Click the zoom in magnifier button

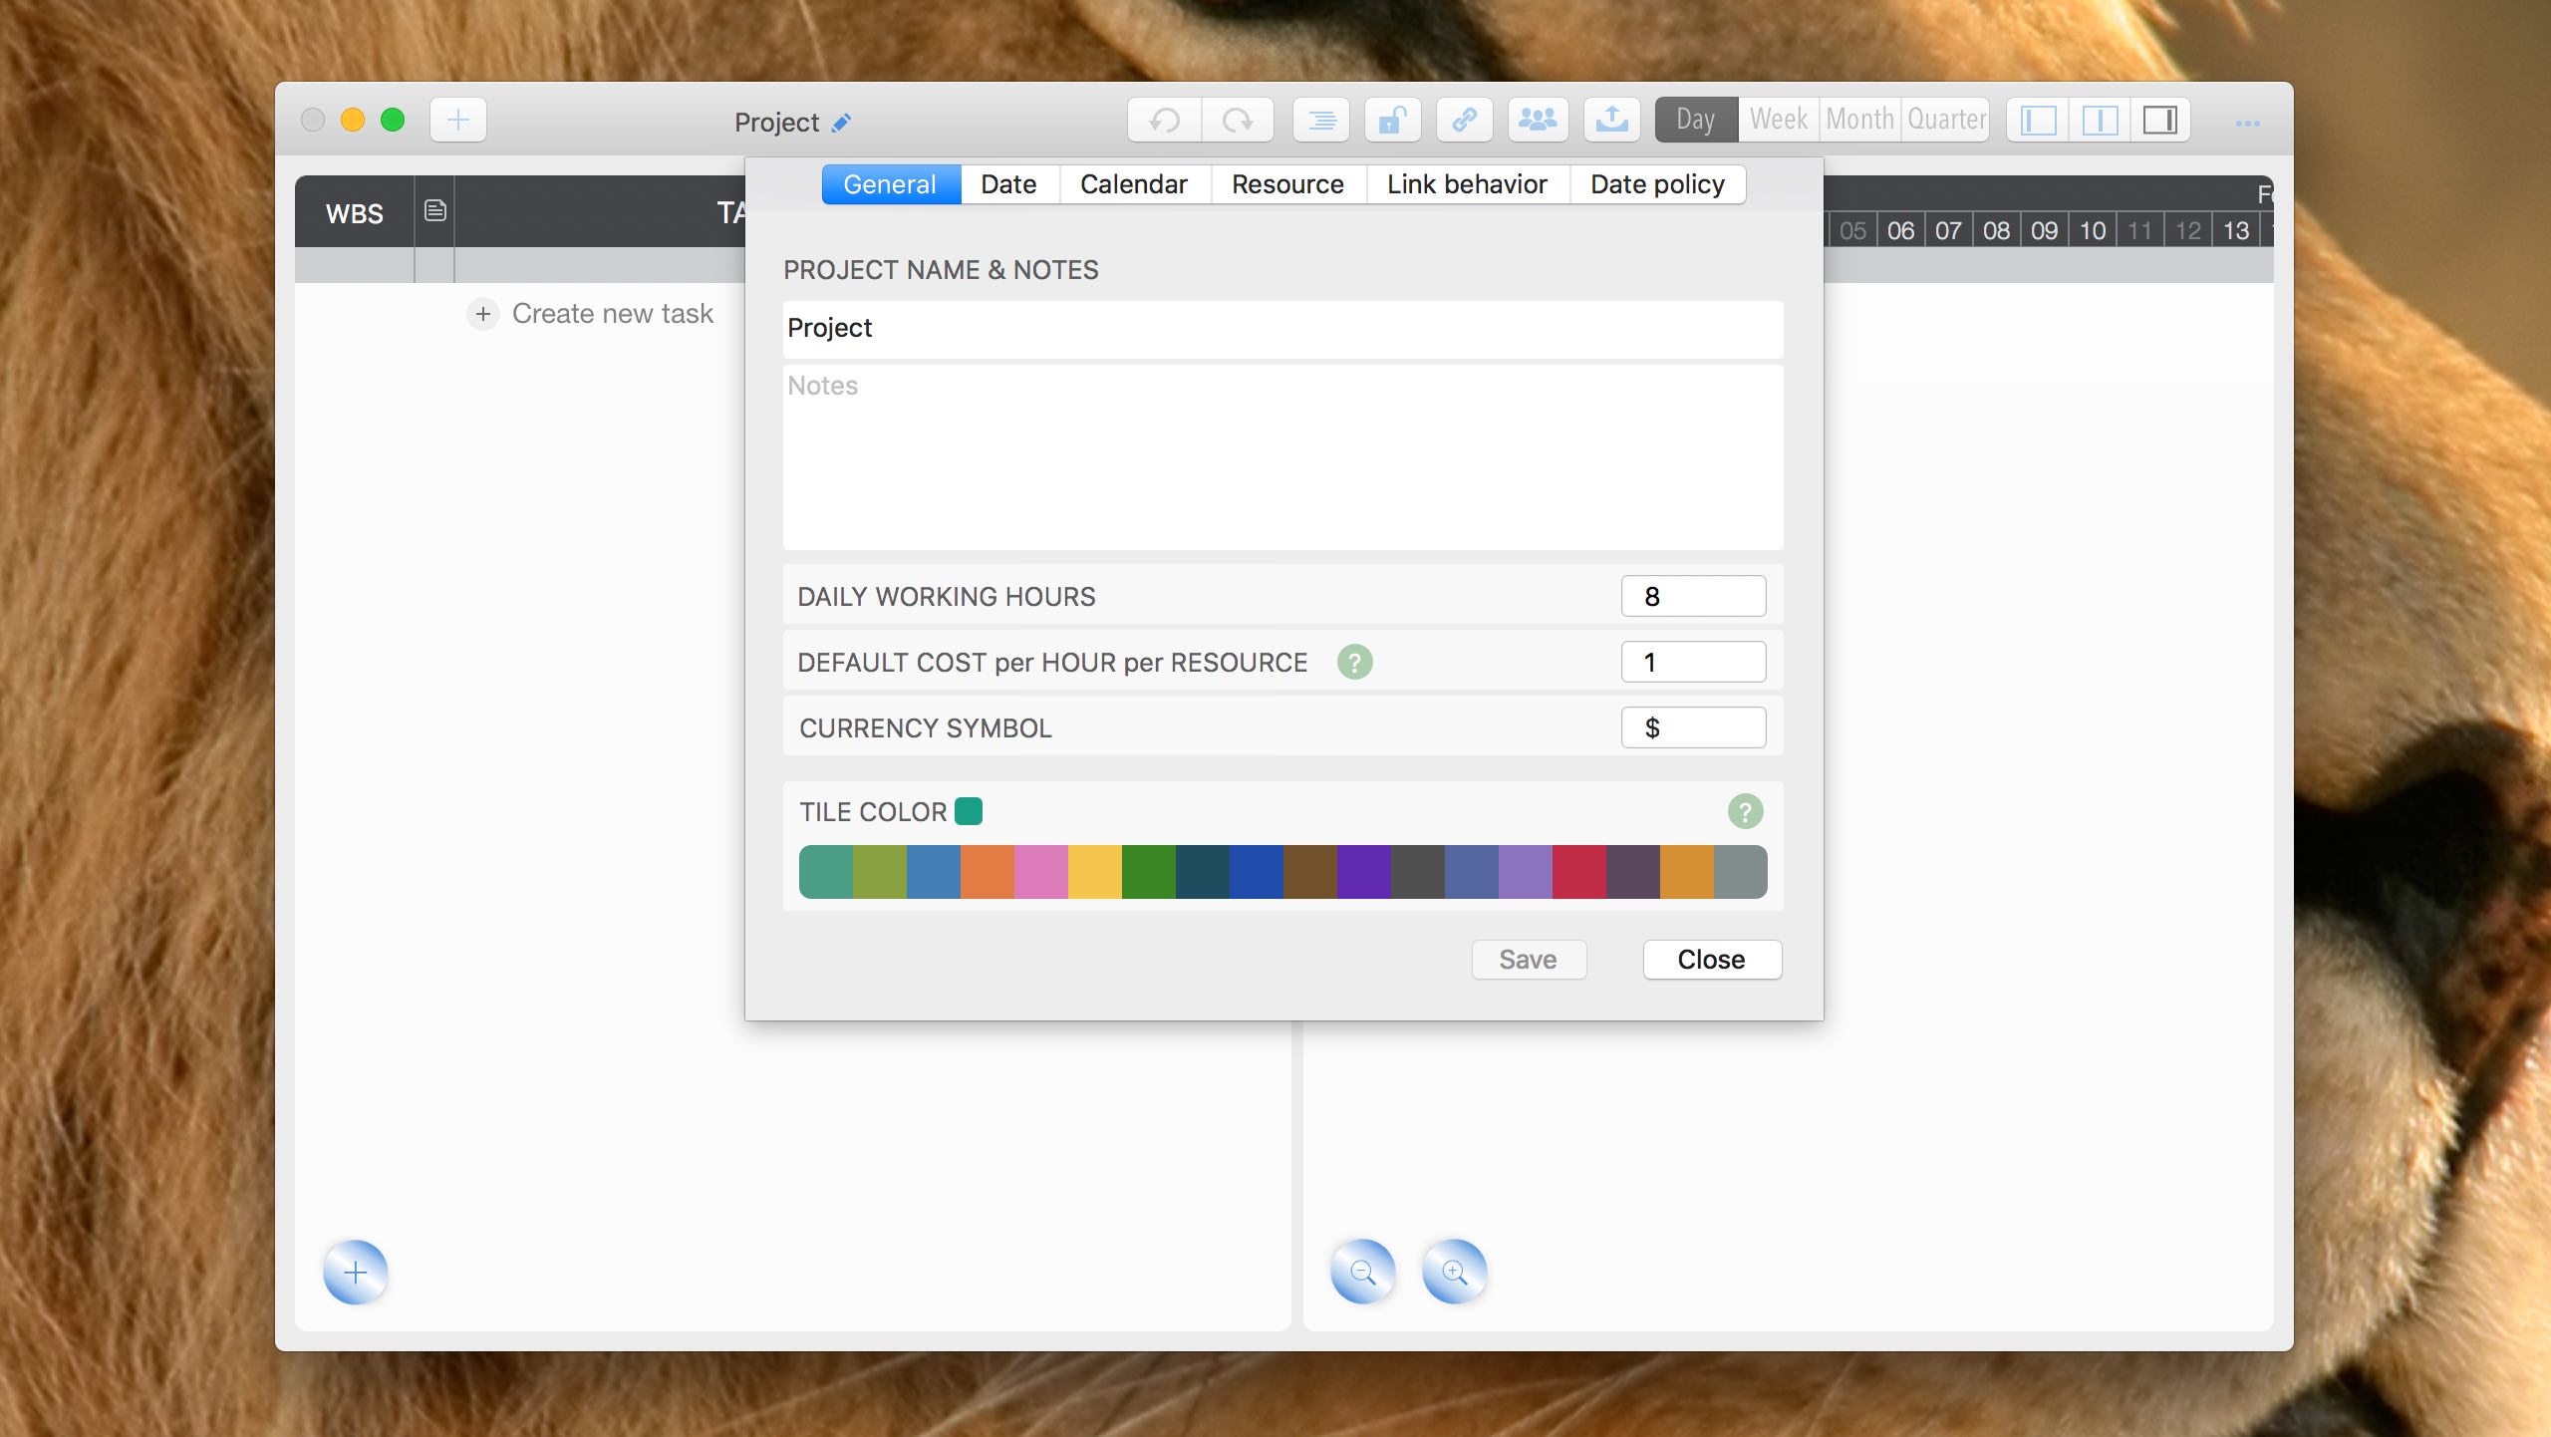click(1454, 1272)
